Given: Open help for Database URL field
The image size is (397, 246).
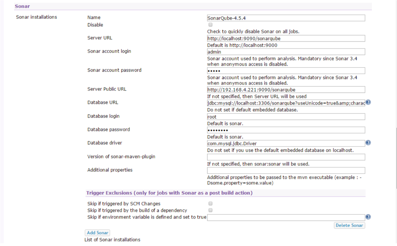Looking at the screenshot, I should [x=368, y=102].
